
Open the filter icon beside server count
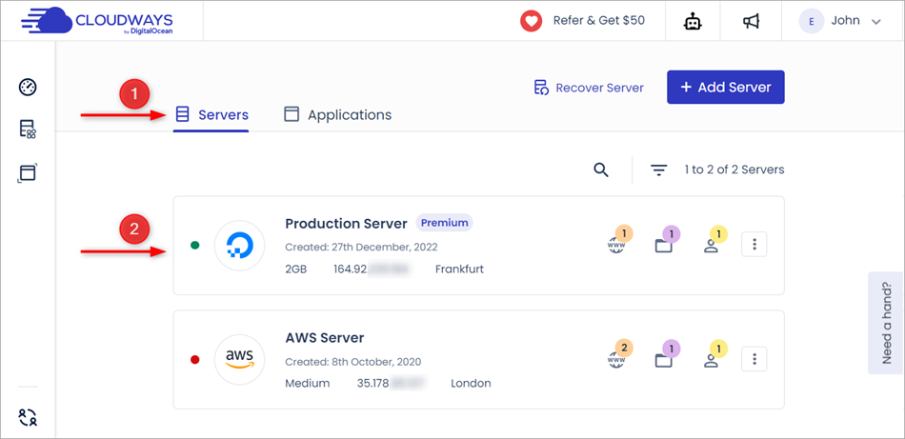click(658, 170)
